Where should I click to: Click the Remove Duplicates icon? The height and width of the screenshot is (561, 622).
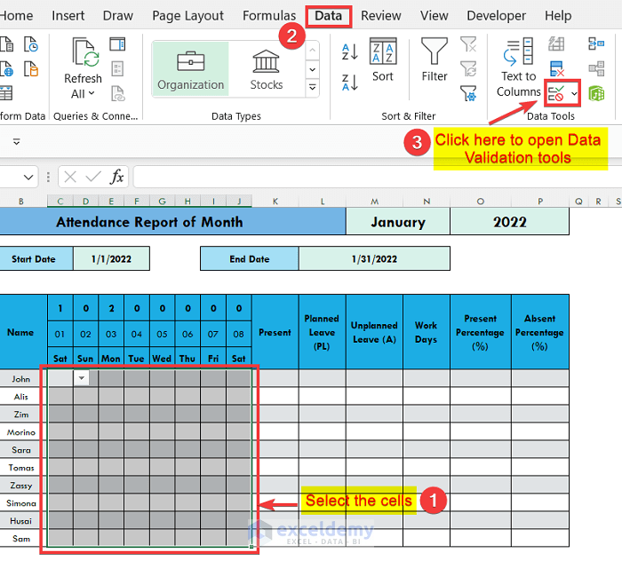(x=556, y=68)
